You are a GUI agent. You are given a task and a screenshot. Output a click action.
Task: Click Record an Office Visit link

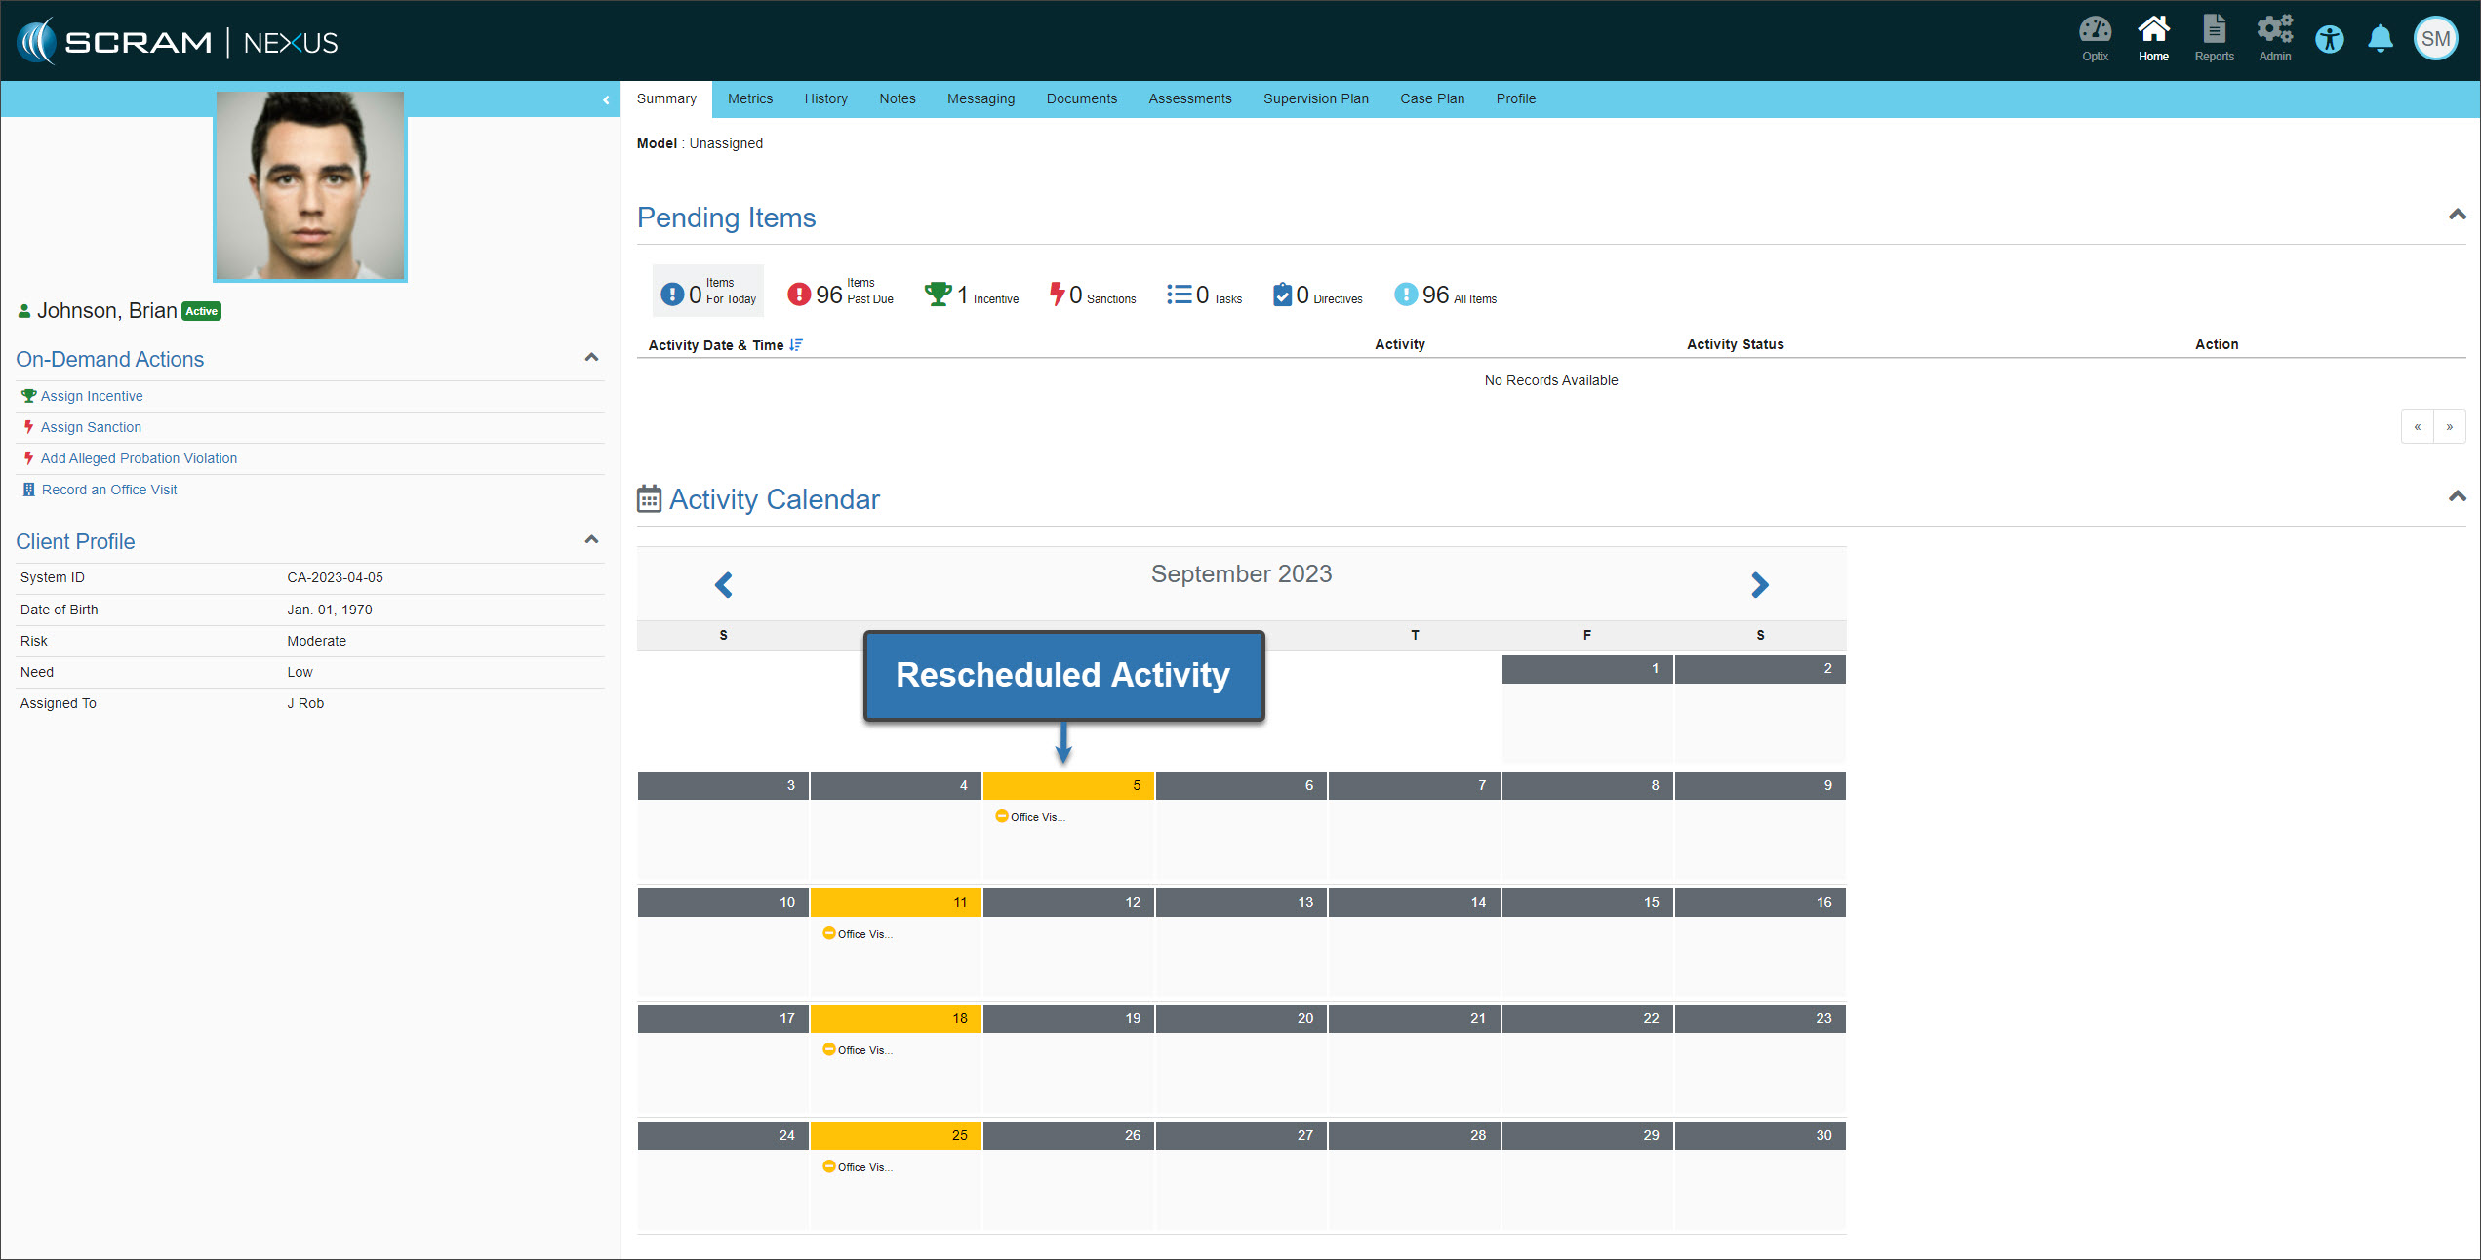[x=109, y=490]
